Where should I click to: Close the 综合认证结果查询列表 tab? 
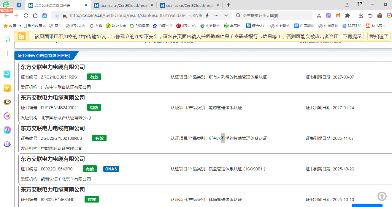(86, 5)
